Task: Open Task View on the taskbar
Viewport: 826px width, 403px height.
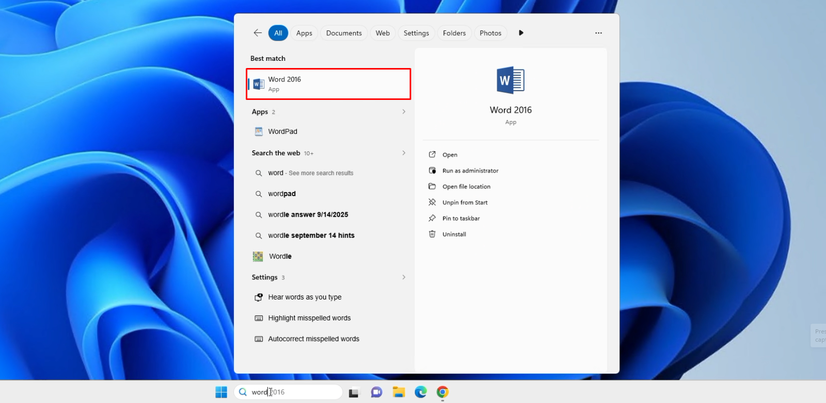Action: tap(354, 392)
